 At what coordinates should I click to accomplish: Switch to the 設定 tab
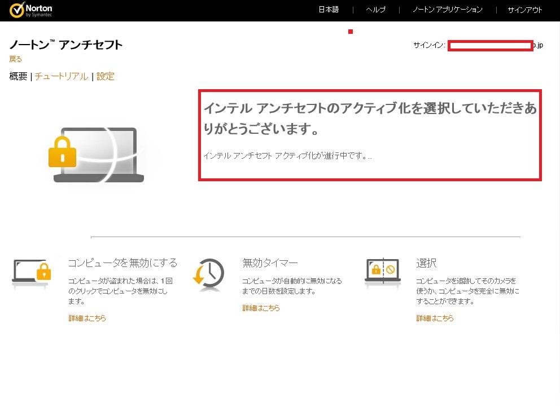[x=106, y=76]
